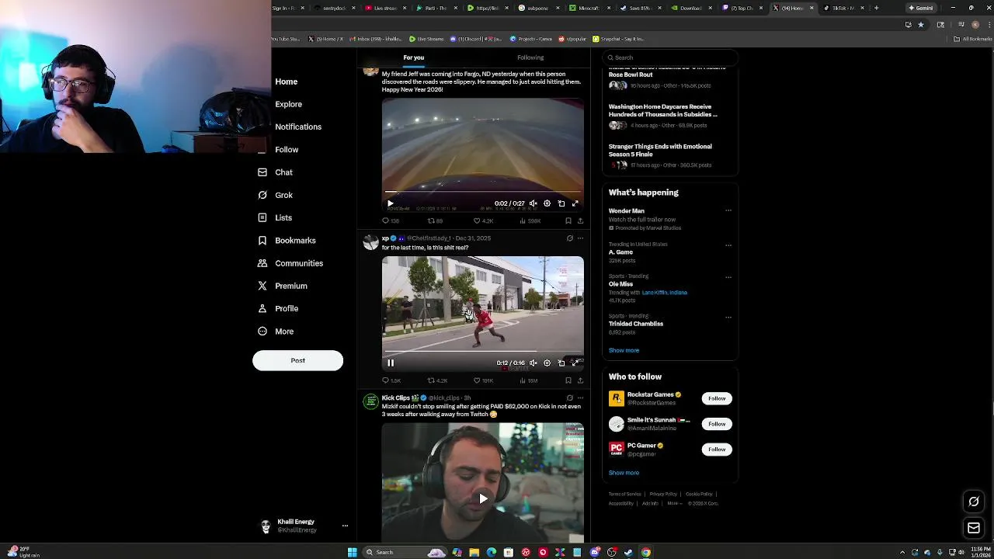
Task: Open more options for the A. Game trend
Action: [x=728, y=245]
